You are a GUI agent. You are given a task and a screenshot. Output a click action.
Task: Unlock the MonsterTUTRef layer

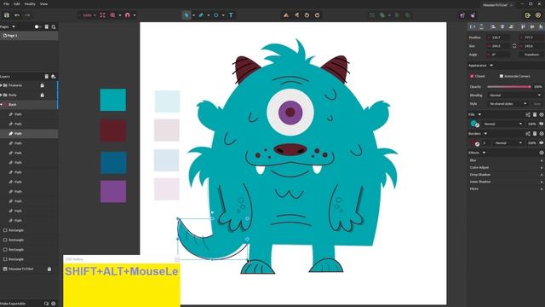coord(49,269)
